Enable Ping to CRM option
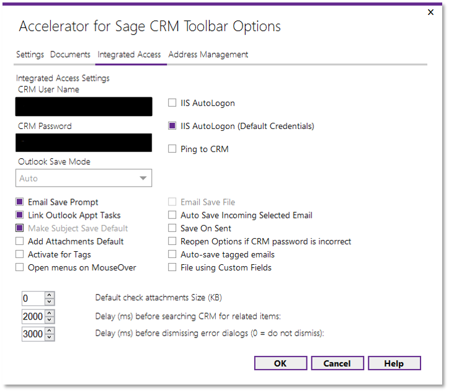The width and height of the screenshot is (449, 392). (x=172, y=149)
